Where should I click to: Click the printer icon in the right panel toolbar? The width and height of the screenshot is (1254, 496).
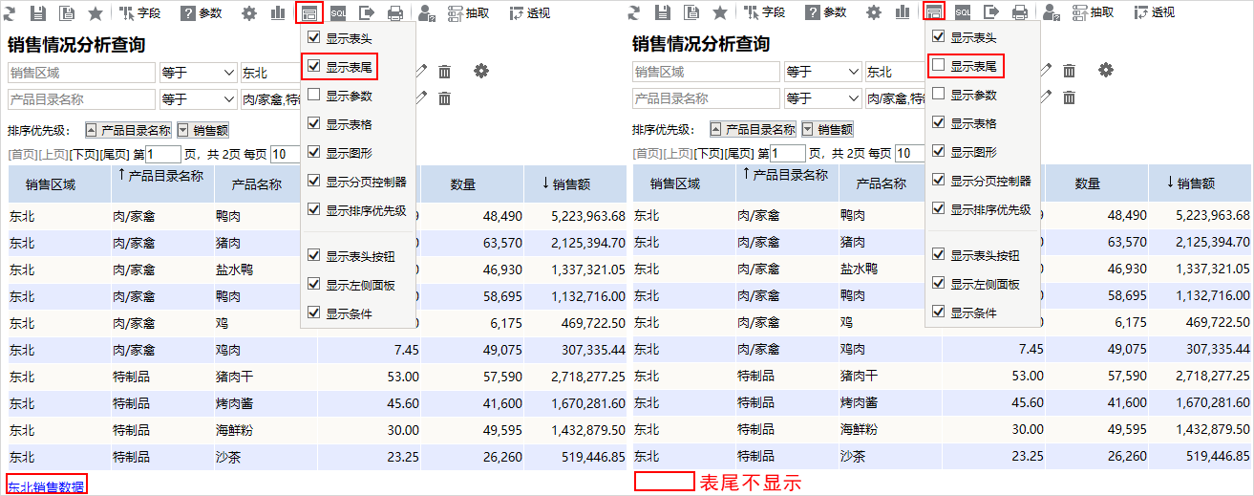[1020, 12]
